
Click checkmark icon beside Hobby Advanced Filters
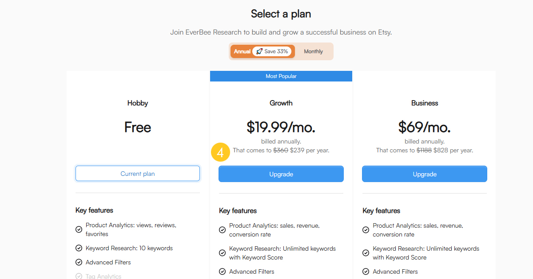79,262
